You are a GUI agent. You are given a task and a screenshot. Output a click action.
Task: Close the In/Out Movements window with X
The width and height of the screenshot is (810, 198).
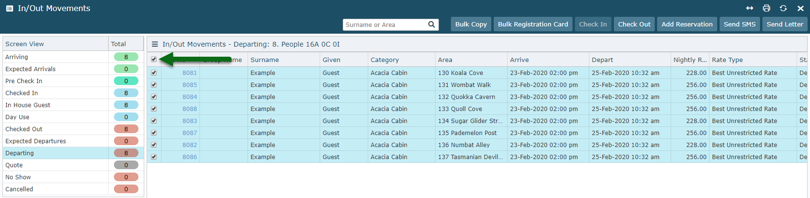click(x=800, y=8)
